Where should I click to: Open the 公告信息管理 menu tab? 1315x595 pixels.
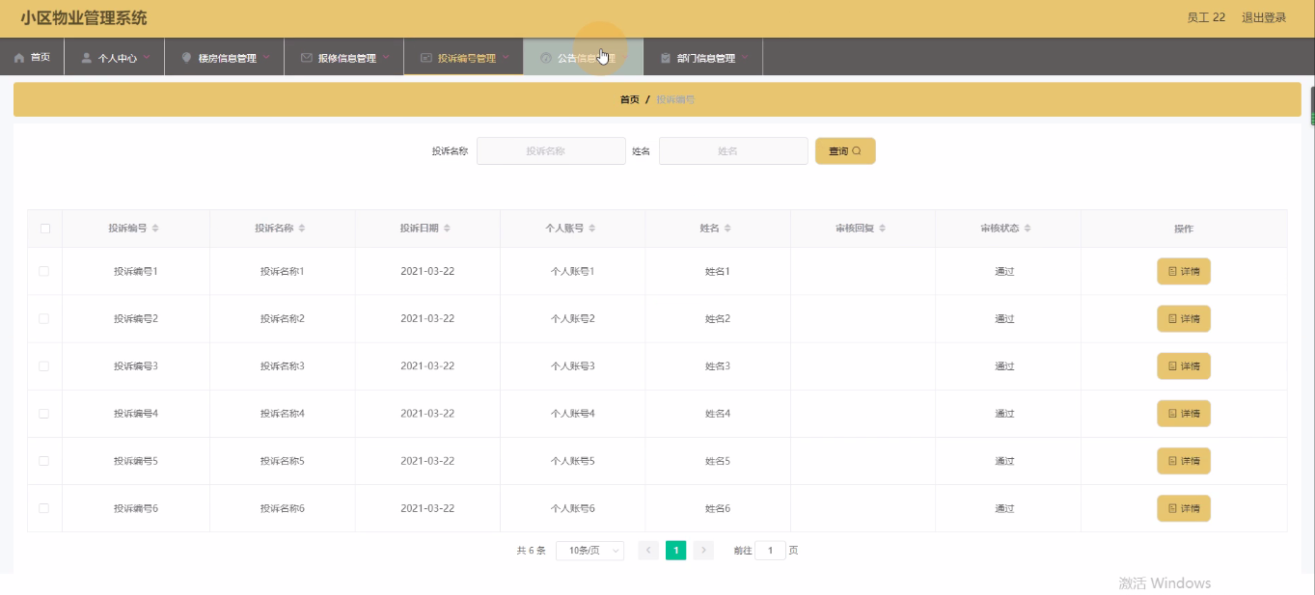pos(583,58)
